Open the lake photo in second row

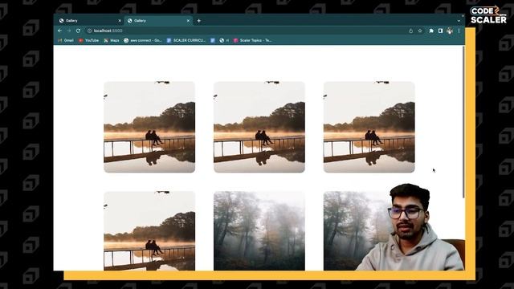tap(149, 230)
